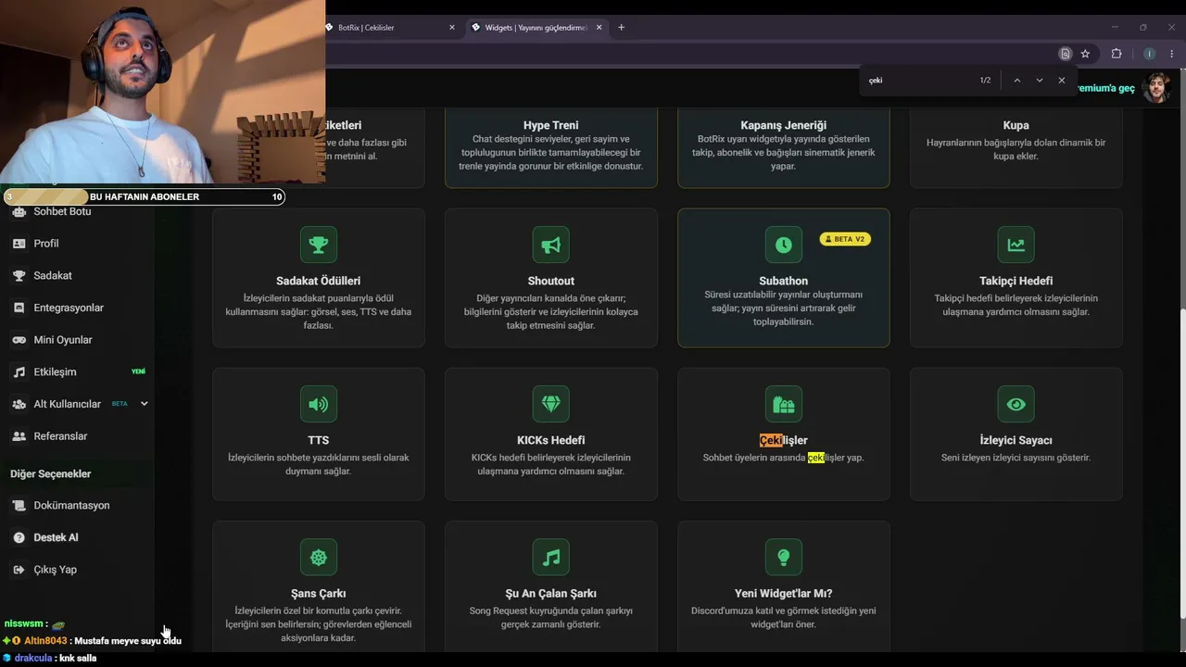Click the trophy icon on Sadakat Ödülleri card
The width and height of the screenshot is (1186, 667).
[x=319, y=245]
